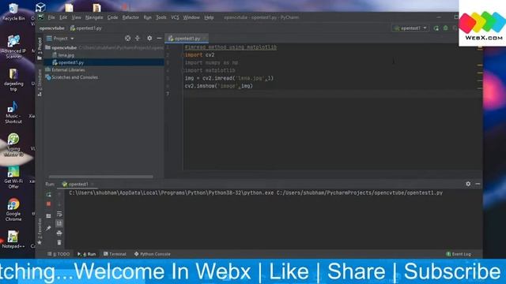Open Advanced IP Scanner desktop icon
Screen dimensions: 506x284
(x=13, y=47)
